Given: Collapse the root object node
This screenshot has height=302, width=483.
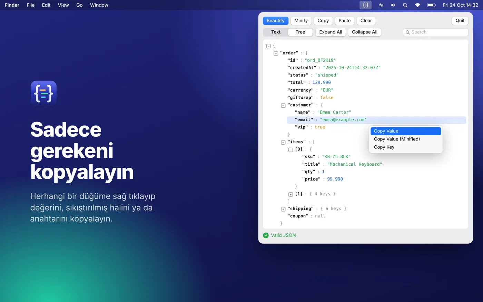Looking at the screenshot, I should point(268,46).
